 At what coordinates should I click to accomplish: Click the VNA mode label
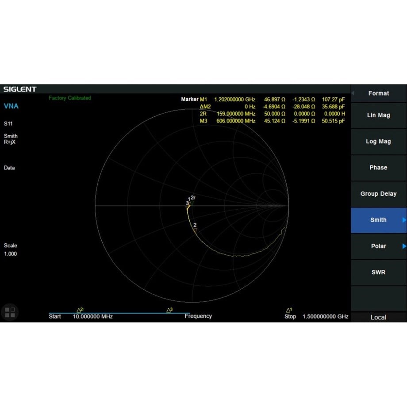[11, 106]
